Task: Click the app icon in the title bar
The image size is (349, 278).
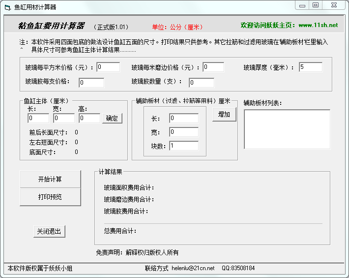Action: pyautogui.click(x=7, y=7)
